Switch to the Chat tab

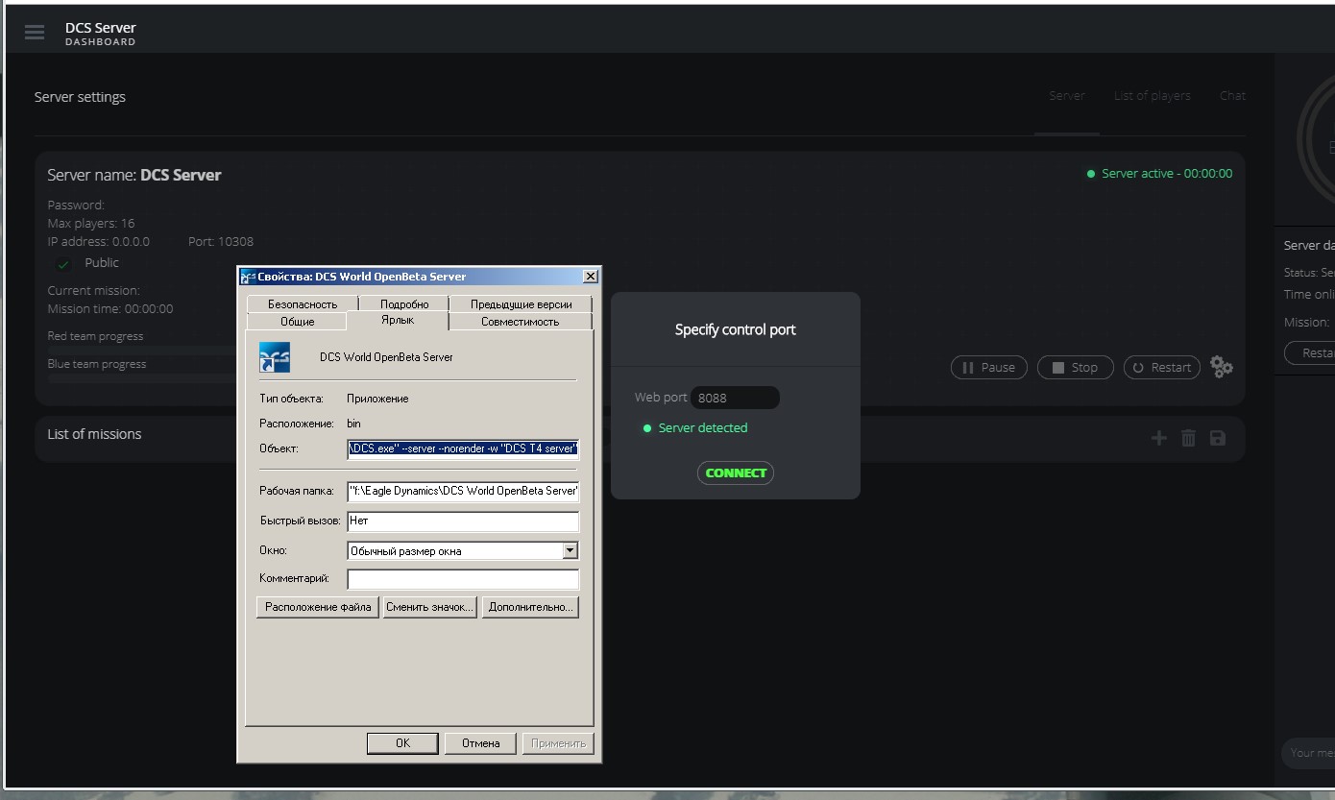(x=1232, y=96)
